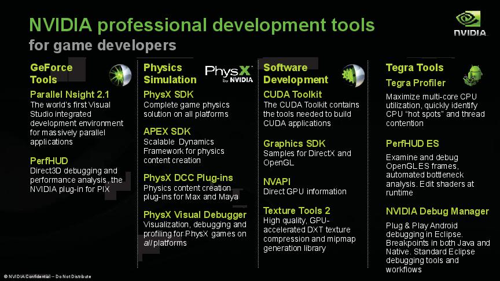500x281 pixels.
Task: Select the GeForce Tools column heading
Action: (52, 73)
